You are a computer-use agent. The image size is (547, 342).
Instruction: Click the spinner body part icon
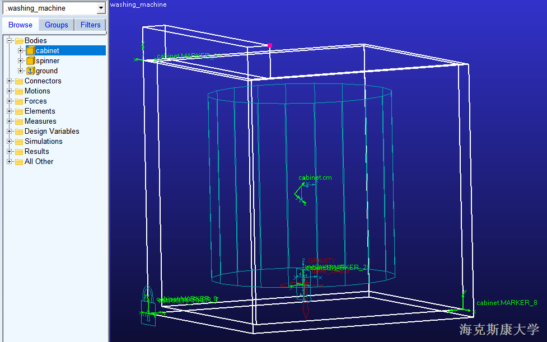30,61
